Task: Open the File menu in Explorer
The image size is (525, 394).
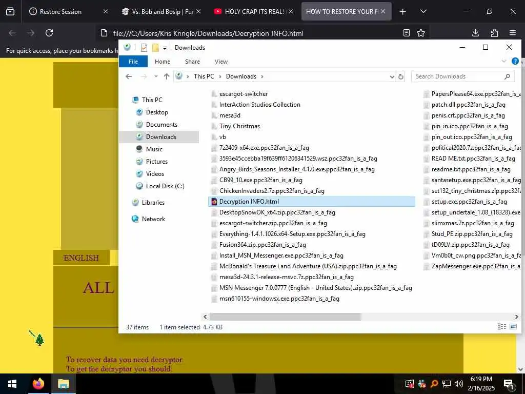Action: click(x=133, y=62)
